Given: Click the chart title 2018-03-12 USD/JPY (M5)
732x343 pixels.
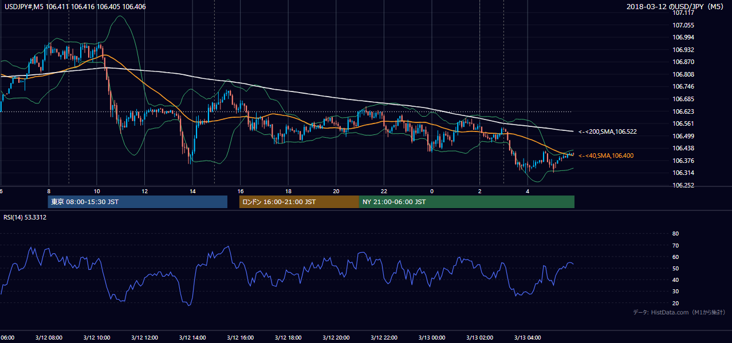Looking at the screenshot, I should click(676, 7).
